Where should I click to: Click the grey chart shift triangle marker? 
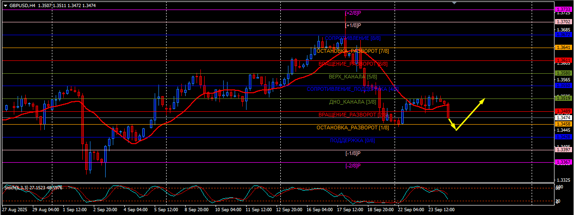click(455, 3)
